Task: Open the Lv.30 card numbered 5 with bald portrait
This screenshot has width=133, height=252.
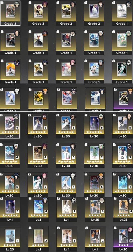Action: 123,126
